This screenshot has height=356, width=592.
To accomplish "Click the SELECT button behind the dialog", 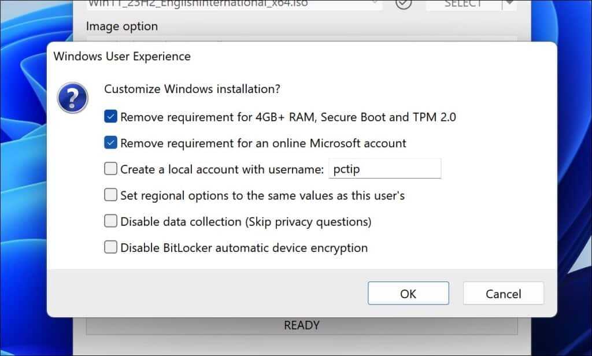I will pos(464,4).
